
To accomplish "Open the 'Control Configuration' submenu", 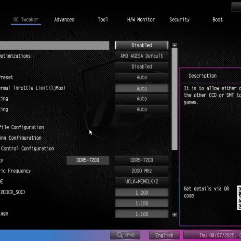I will 27,148.
